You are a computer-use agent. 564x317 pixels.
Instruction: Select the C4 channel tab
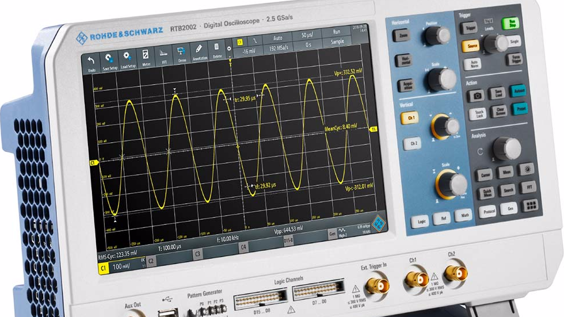click(244, 247)
